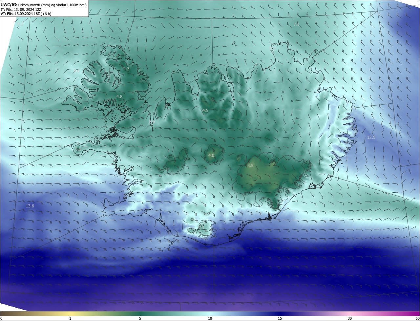Click the 4.8 value on the map
Viewport: 420px width, 321px height.
[119, 96]
